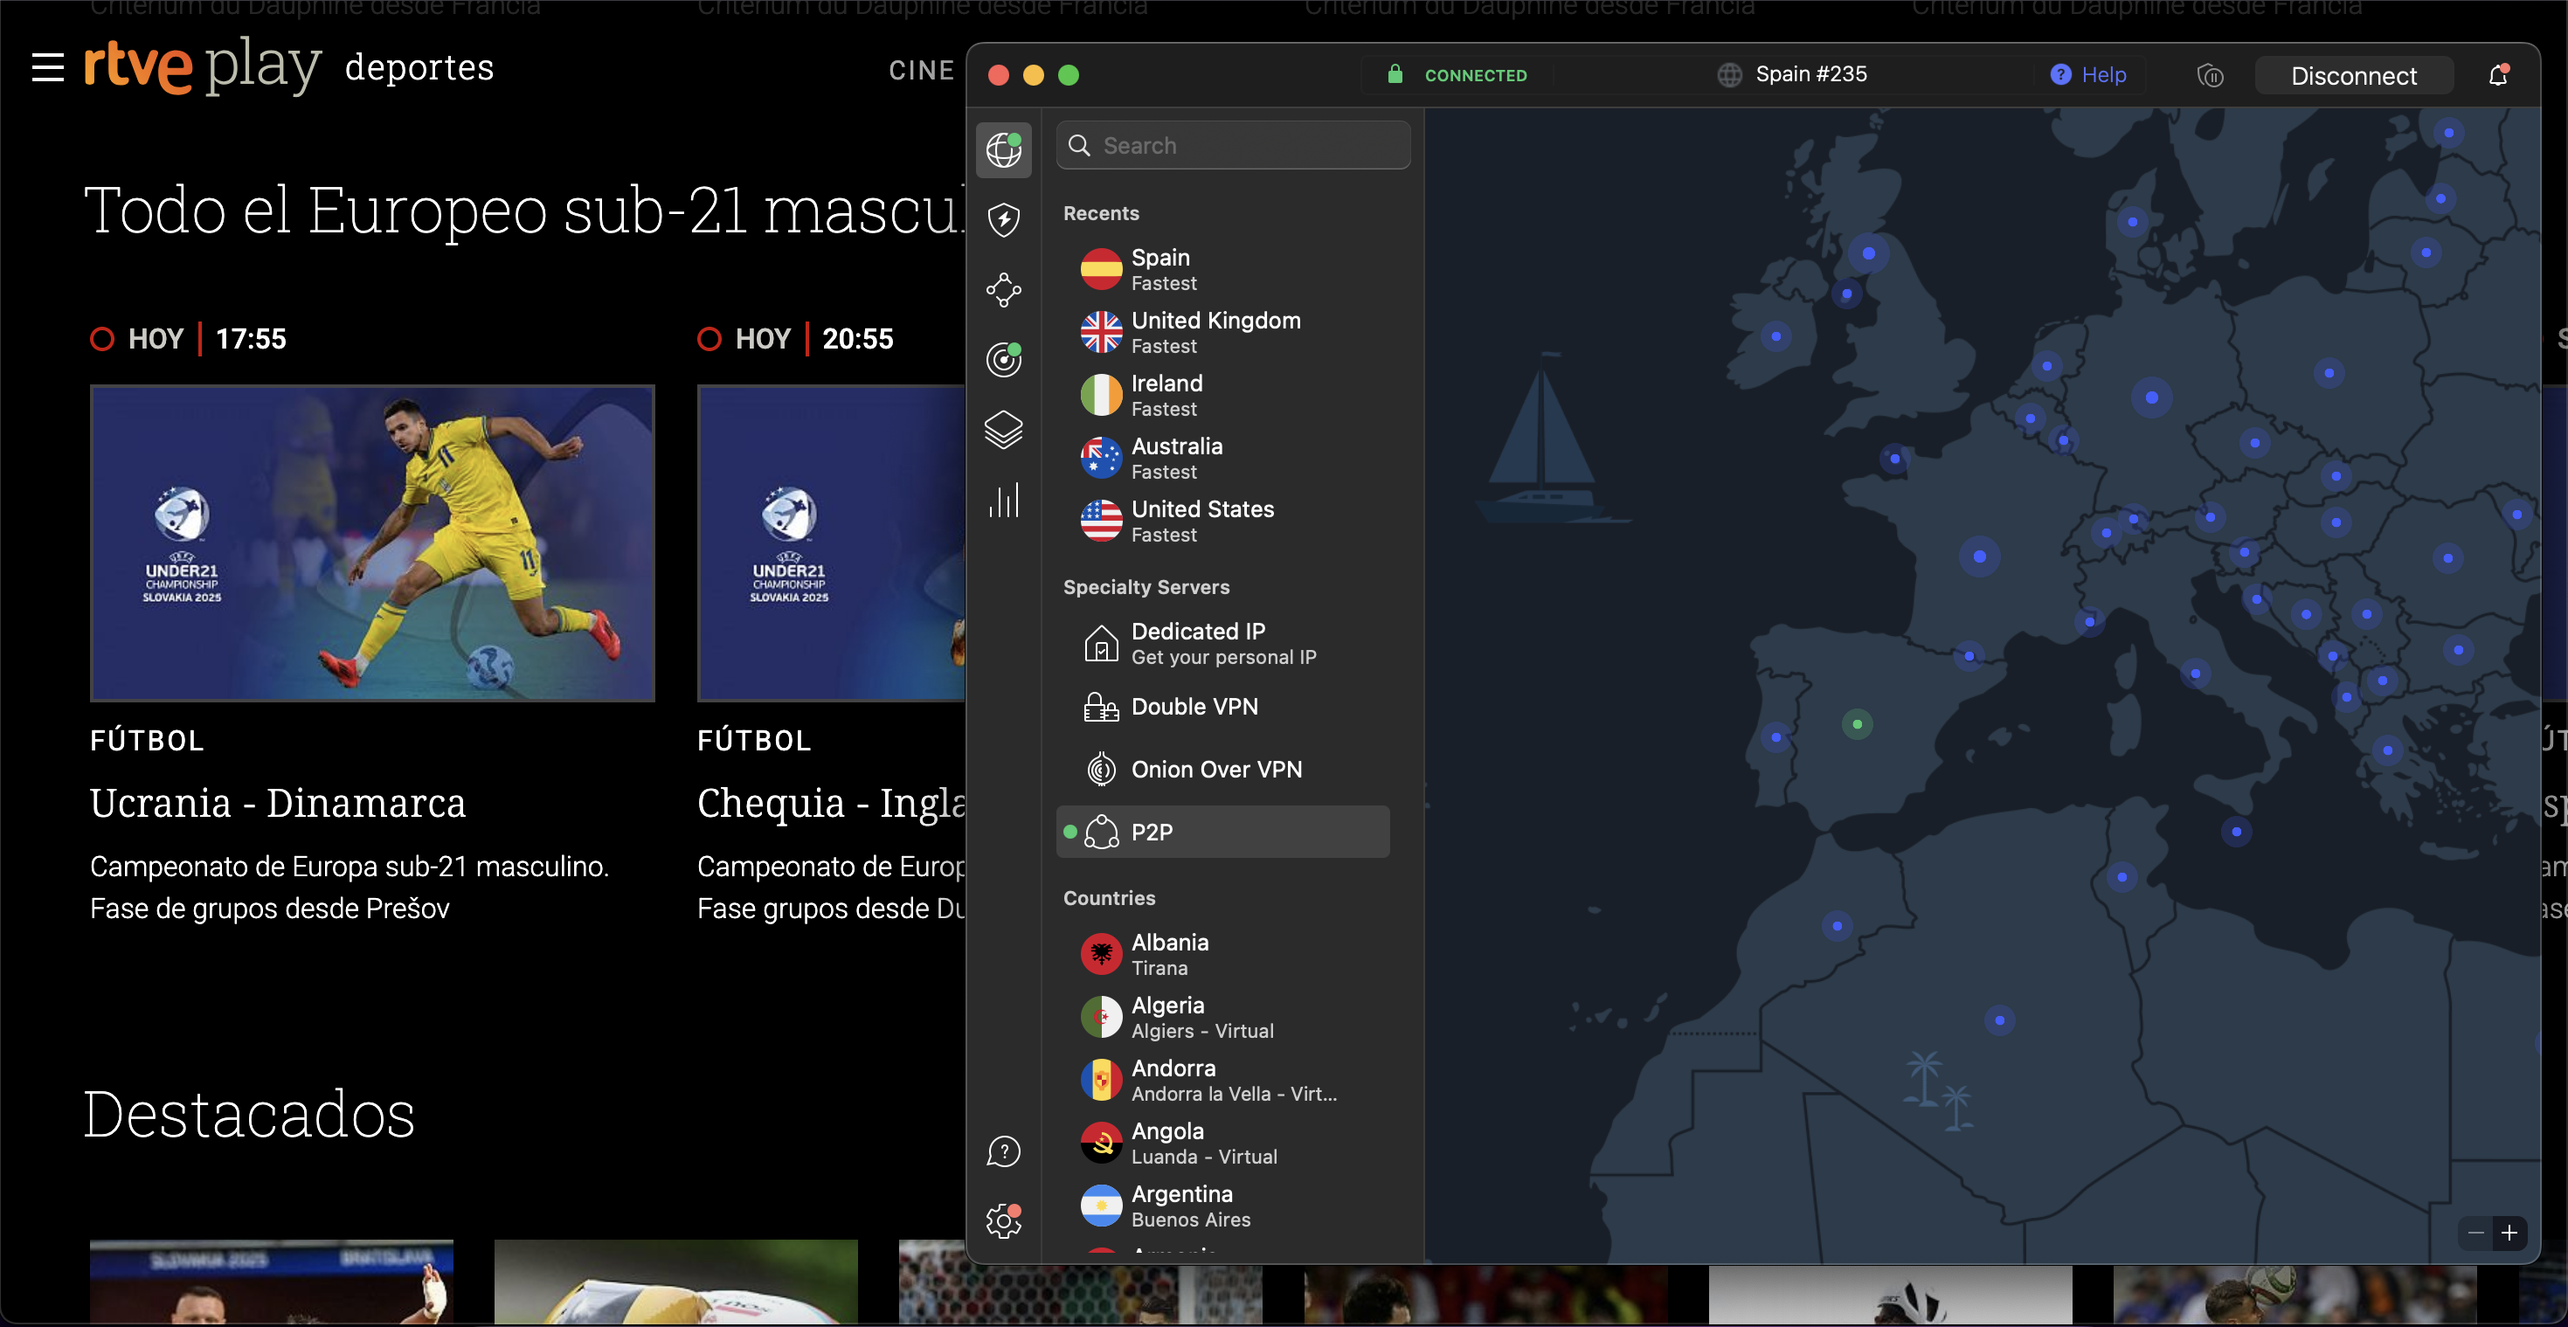This screenshot has width=2568, height=1327.
Task: Click the "Chequia - Ingla…" match title
Action: (832, 804)
